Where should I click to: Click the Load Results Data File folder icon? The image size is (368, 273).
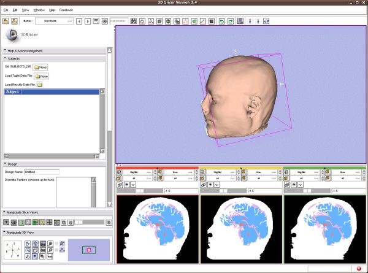[x=40, y=85]
